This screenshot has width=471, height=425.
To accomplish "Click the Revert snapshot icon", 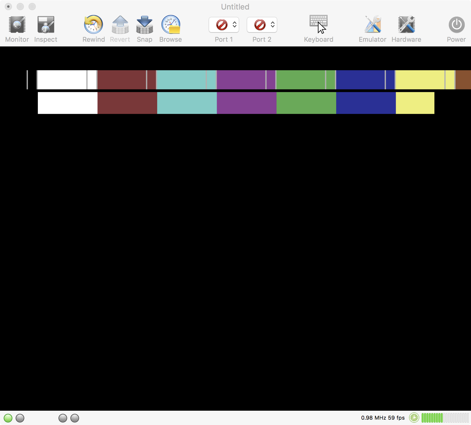I will pyautogui.click(x=120, y=24).
